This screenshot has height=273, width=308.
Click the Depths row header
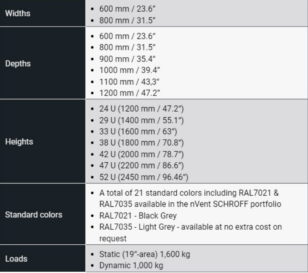[x=18, y=64]
